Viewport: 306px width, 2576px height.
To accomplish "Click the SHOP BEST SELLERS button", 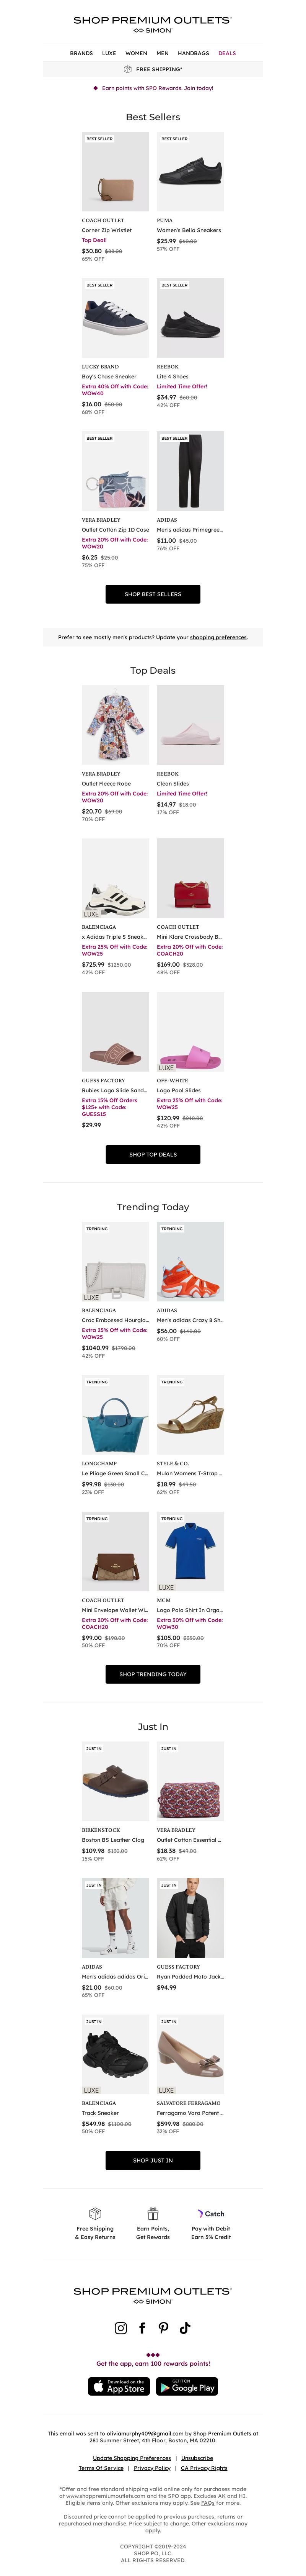I will pyautogui.click(x=153, y=594).
